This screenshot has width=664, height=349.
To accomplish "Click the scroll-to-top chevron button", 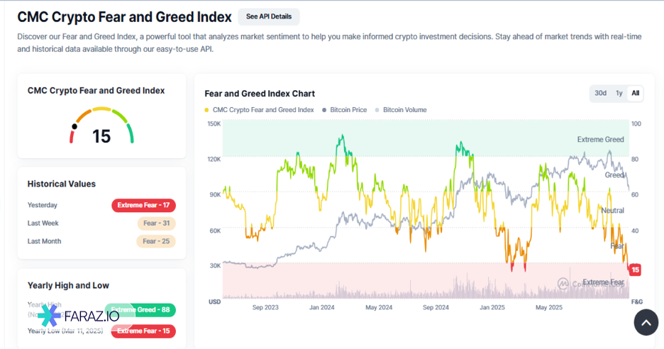I will point(646,323).
